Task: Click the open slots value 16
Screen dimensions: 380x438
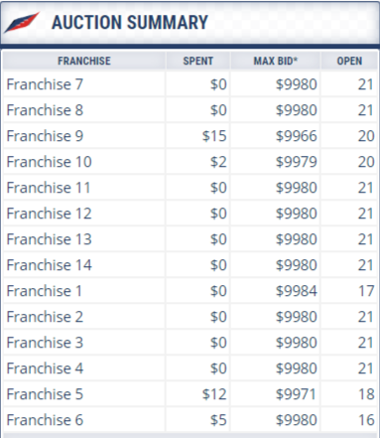Action: (366, 420)
